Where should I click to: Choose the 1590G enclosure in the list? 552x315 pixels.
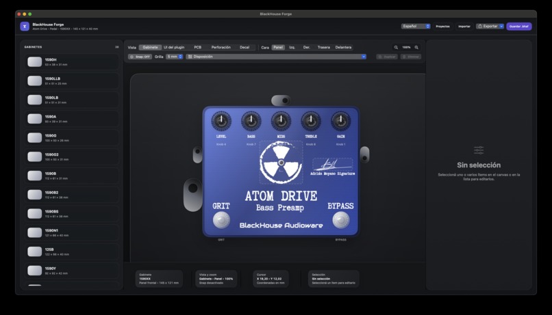pyautogui.click(x=71, y=137)
